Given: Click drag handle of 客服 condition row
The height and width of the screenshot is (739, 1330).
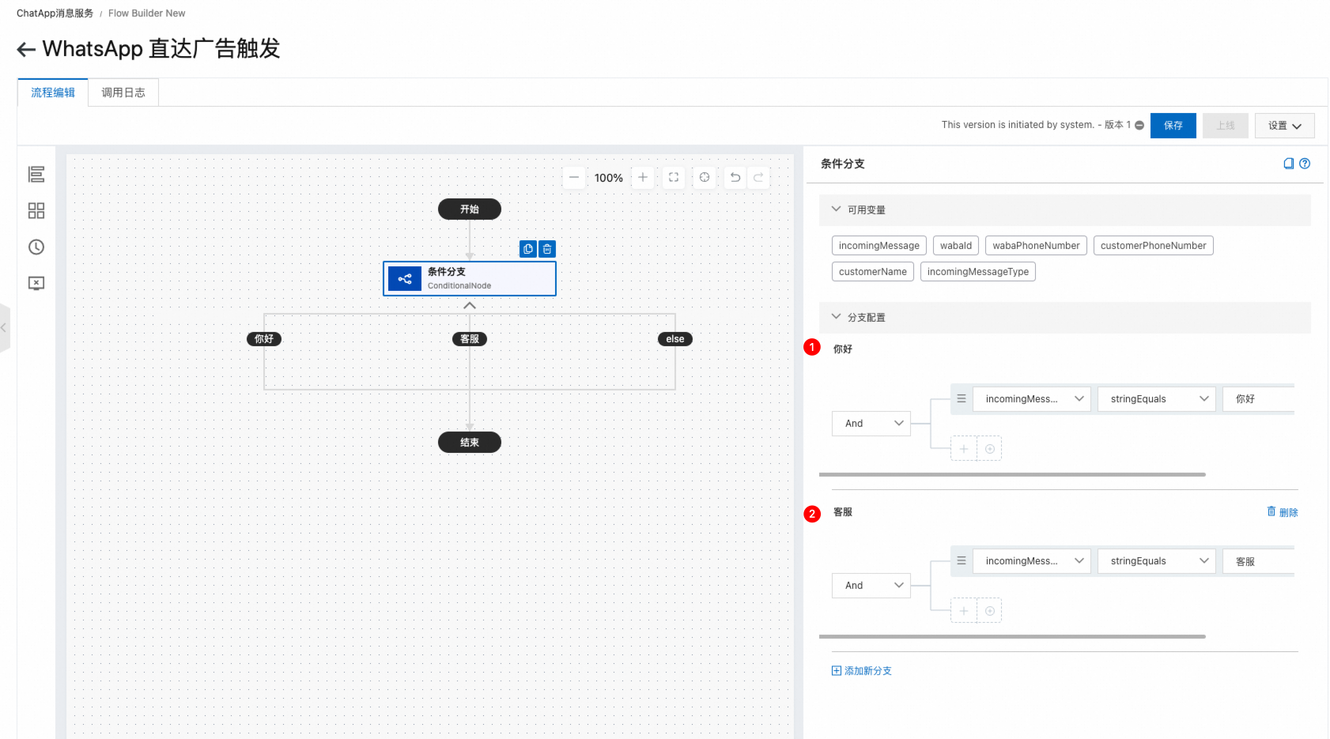Looking at the screenshot, I should click(x=962, y=561).
